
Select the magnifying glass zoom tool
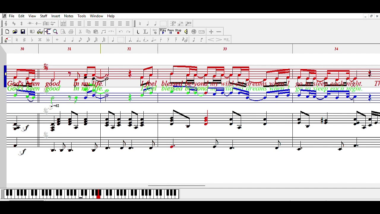tap(56, 32)
